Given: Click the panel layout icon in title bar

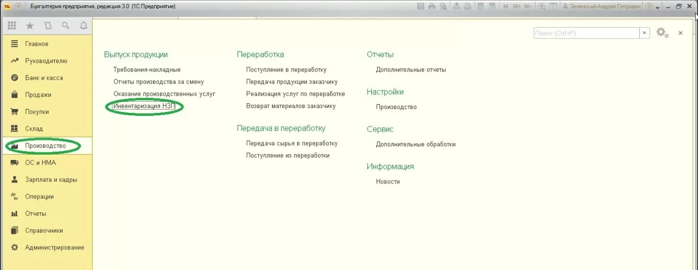Looking at the screenshot, I should (553, 6).
